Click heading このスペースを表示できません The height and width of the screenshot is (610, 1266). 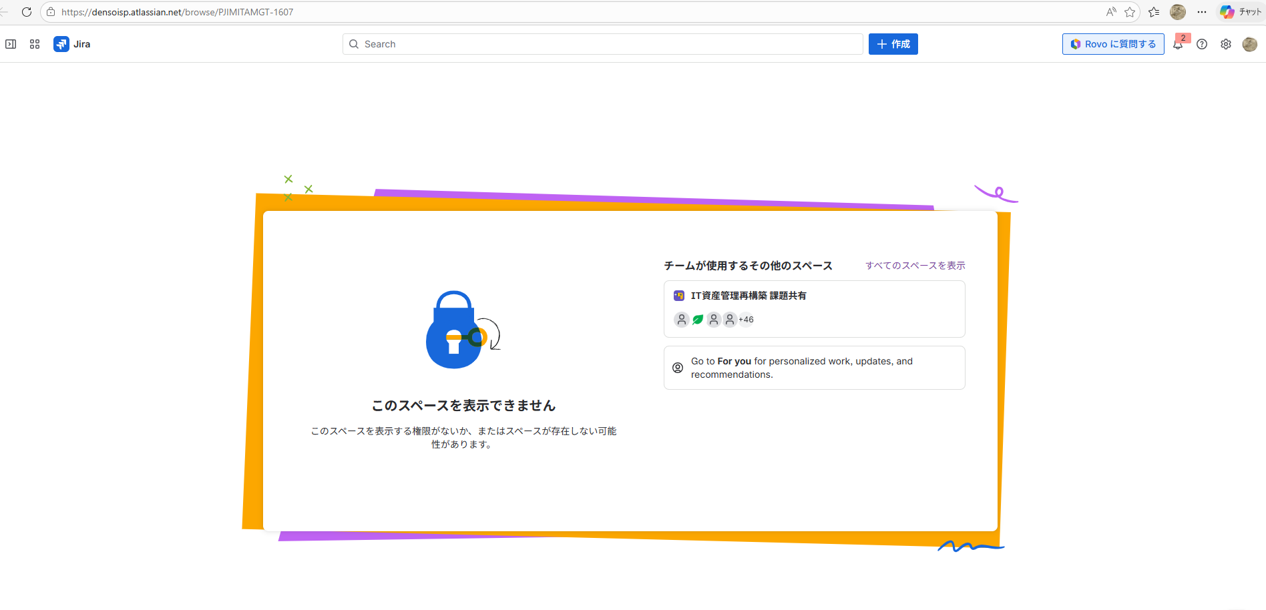pyautogui.click(x=463, y=406)
